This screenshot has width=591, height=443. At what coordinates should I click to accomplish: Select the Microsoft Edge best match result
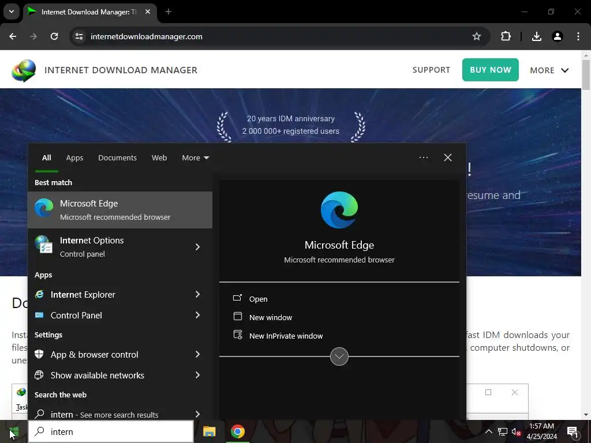(x=120, y=210)
